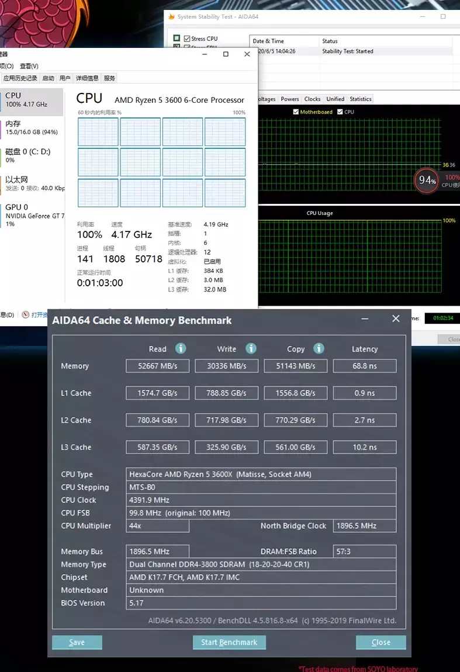The width and height of the screenshot is (460, 672).
Task: Select the 磁盘 0 (C: D:) sidebar item
Action: 32,155
